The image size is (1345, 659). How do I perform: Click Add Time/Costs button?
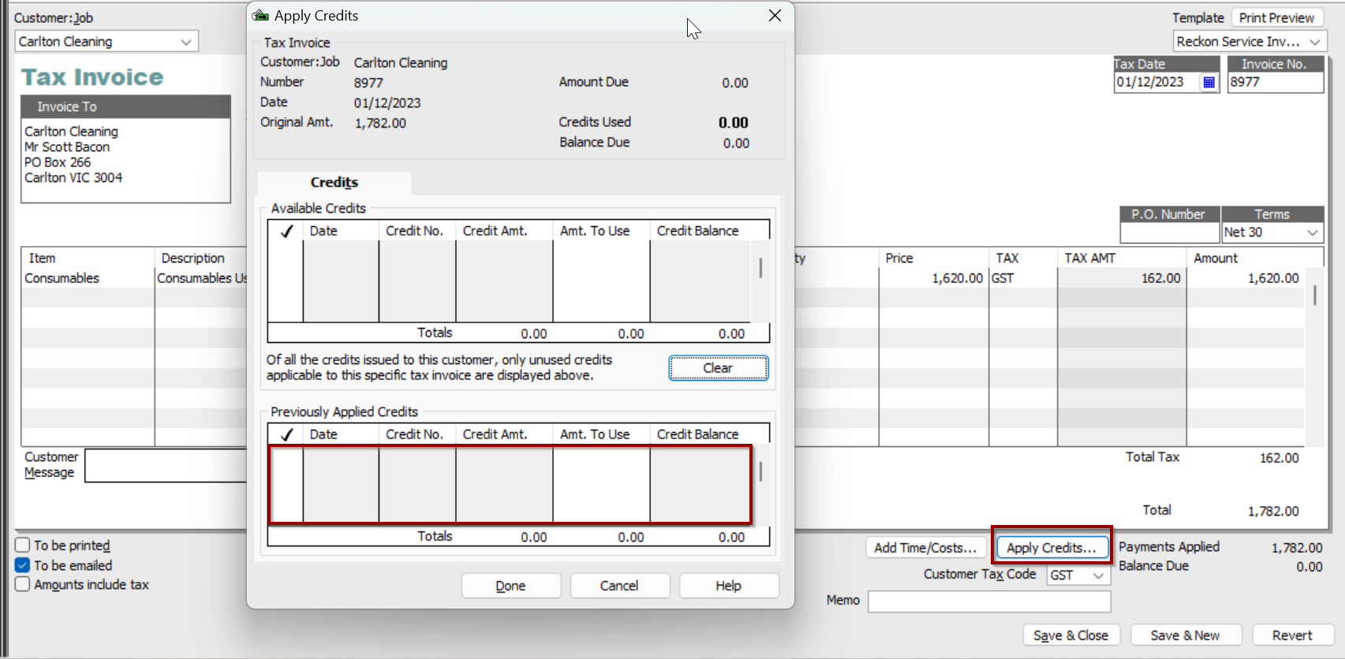[x=925, y=547]
